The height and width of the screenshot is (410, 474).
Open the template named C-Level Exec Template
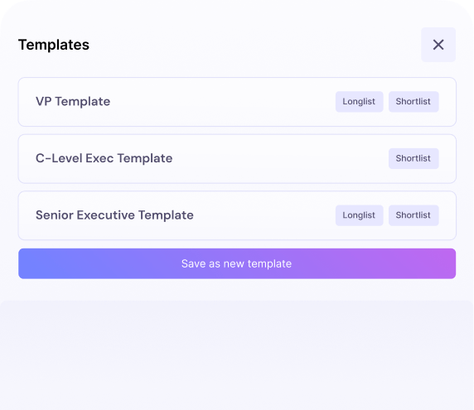(104, 158)
